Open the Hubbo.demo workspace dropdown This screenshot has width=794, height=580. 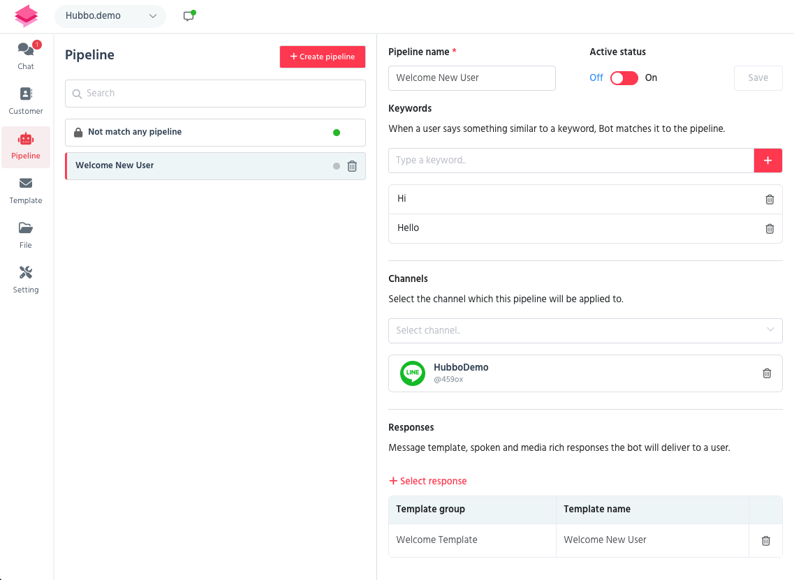point(110,15)
